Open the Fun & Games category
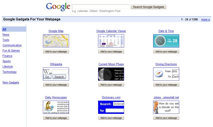 point(11,51)
